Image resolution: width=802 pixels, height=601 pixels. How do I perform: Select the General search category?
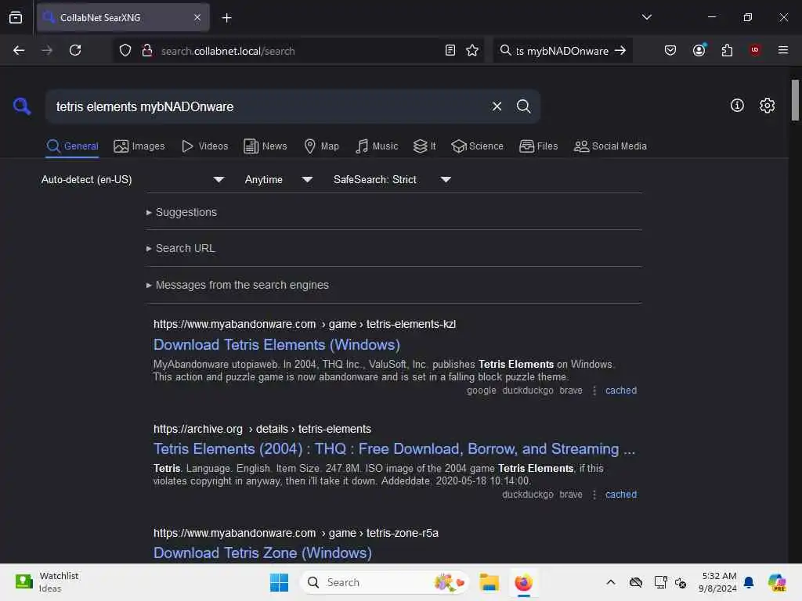(x=72, y=146)
